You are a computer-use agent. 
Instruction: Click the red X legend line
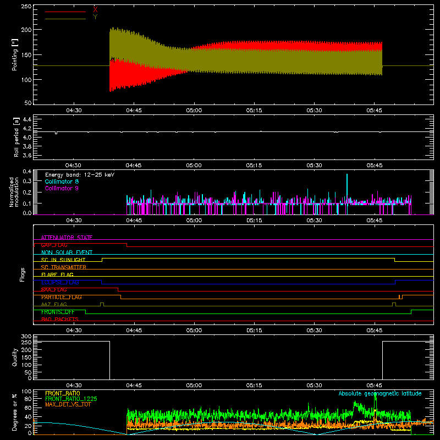65,12
